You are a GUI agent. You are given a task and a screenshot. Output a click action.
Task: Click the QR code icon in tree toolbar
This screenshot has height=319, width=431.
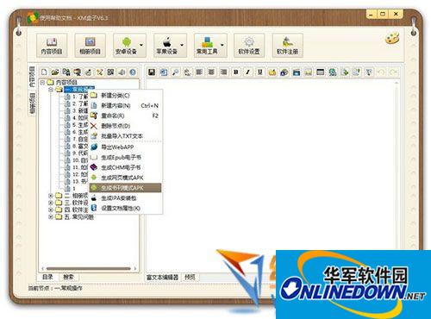coord(110,72)
